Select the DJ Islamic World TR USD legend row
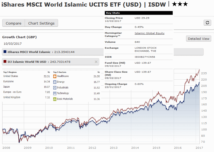The width and height of the screenshot is (214, 152). coord(50,62)
